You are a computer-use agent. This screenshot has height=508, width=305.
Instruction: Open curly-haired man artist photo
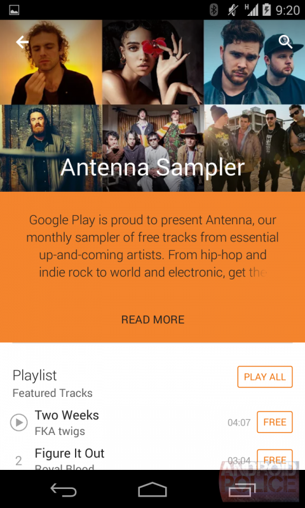click(51, 62)
